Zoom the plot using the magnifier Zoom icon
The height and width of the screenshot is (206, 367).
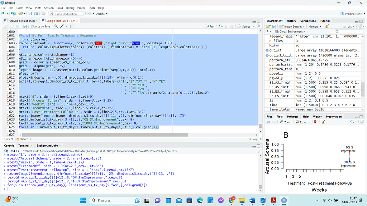point(282,121)
